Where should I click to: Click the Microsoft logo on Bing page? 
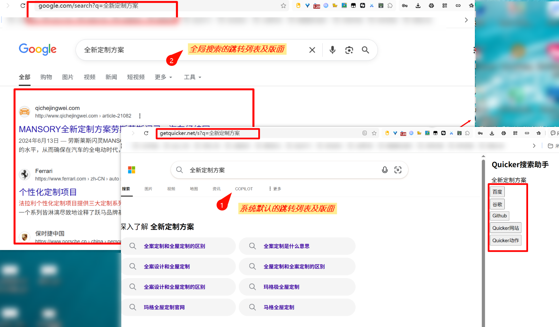point(131,170)
